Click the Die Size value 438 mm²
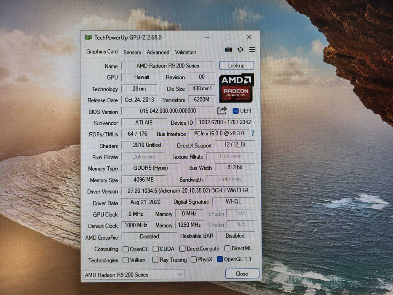393x295 pixels. (x=201, y=88)
